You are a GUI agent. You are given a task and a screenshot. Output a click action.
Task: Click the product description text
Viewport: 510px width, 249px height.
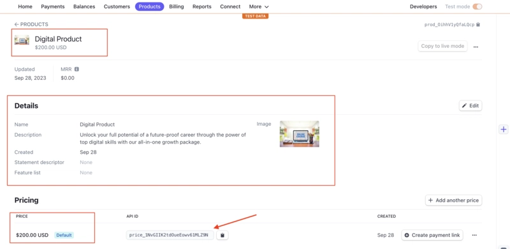coord(163,139)
